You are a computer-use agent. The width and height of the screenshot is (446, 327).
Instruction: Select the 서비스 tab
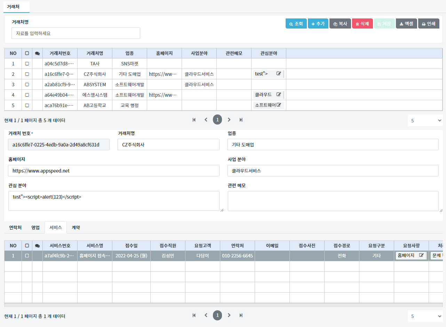point(56,228)
